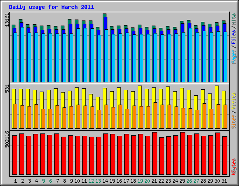This screenshot has height=186, width=239.
Task: Click day label 10 on the x-axis
Action: tap(77, 181)
